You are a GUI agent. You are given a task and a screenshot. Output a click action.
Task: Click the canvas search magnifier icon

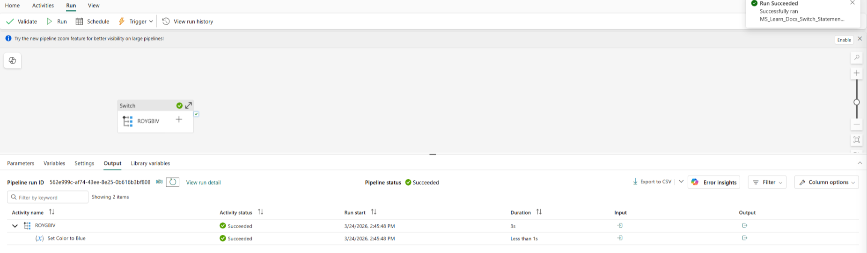pos(857,57)
